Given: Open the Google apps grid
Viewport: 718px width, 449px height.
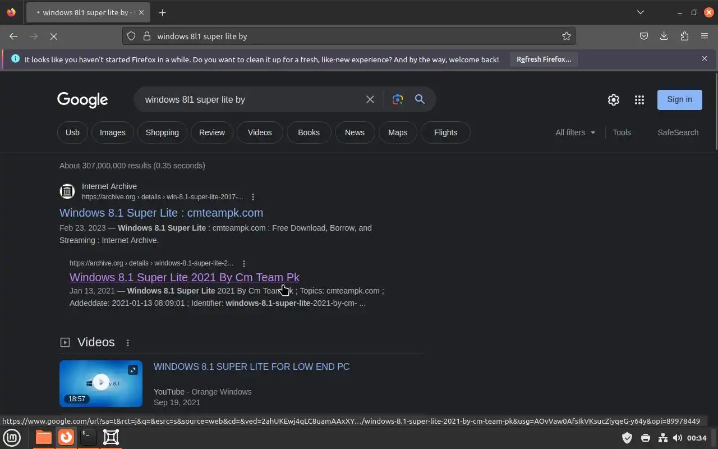Looking at the screenshot, I should [639, 100].
